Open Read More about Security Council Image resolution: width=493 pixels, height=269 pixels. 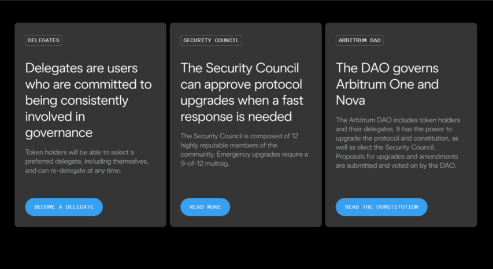[x=205, y=207]
